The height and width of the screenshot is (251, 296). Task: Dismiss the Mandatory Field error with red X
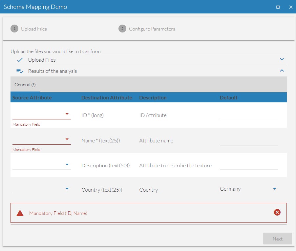pos(277,213)
